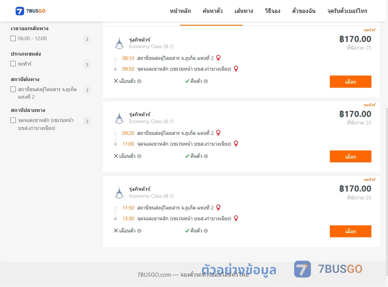Click รุ่งกิจทัวร์ operator name on 08:10 trip
Image resolution: width=388 pixels, height=287 pixels.
(139, 40)
